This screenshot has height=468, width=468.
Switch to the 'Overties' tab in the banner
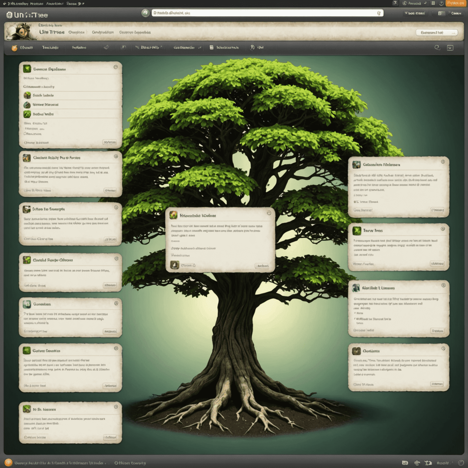pos(76,32)
